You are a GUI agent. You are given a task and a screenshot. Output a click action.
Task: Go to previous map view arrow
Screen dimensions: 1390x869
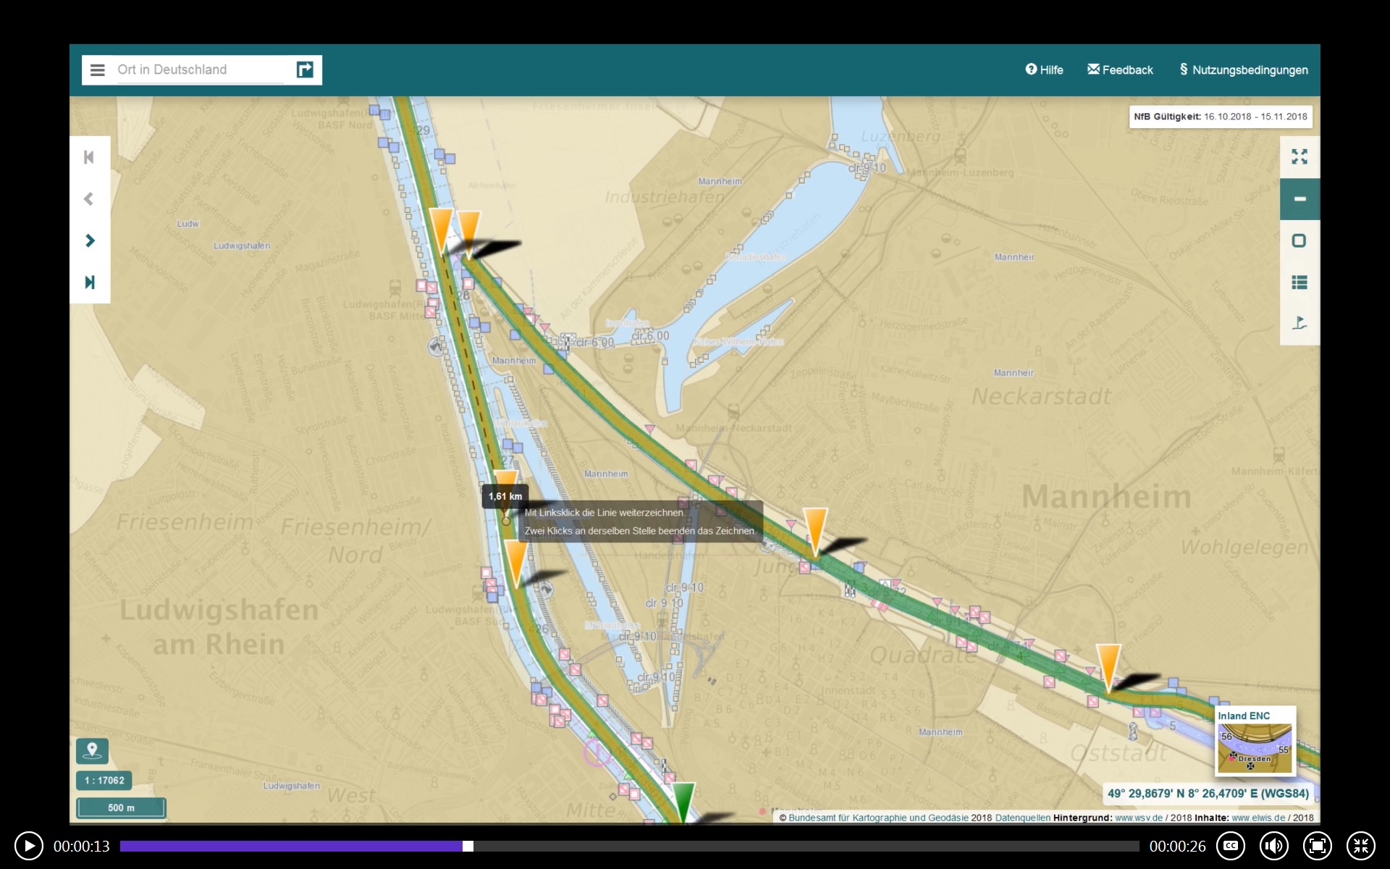coord(90,198)
